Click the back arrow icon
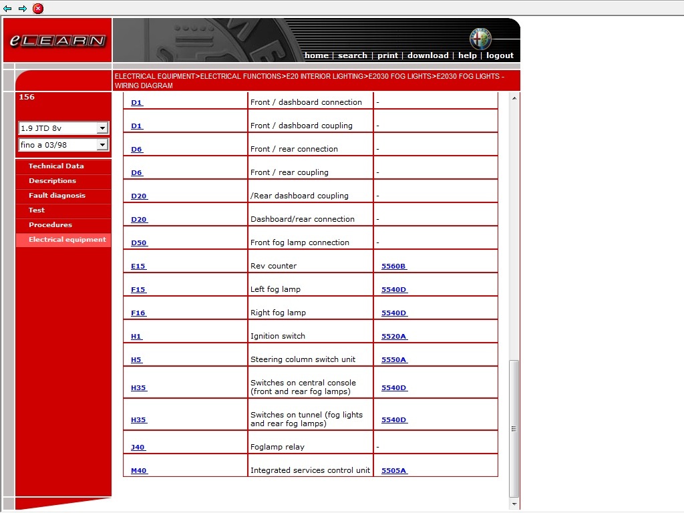Image resolution: width=684 pixels, height=513 pixels. [7, 8]
